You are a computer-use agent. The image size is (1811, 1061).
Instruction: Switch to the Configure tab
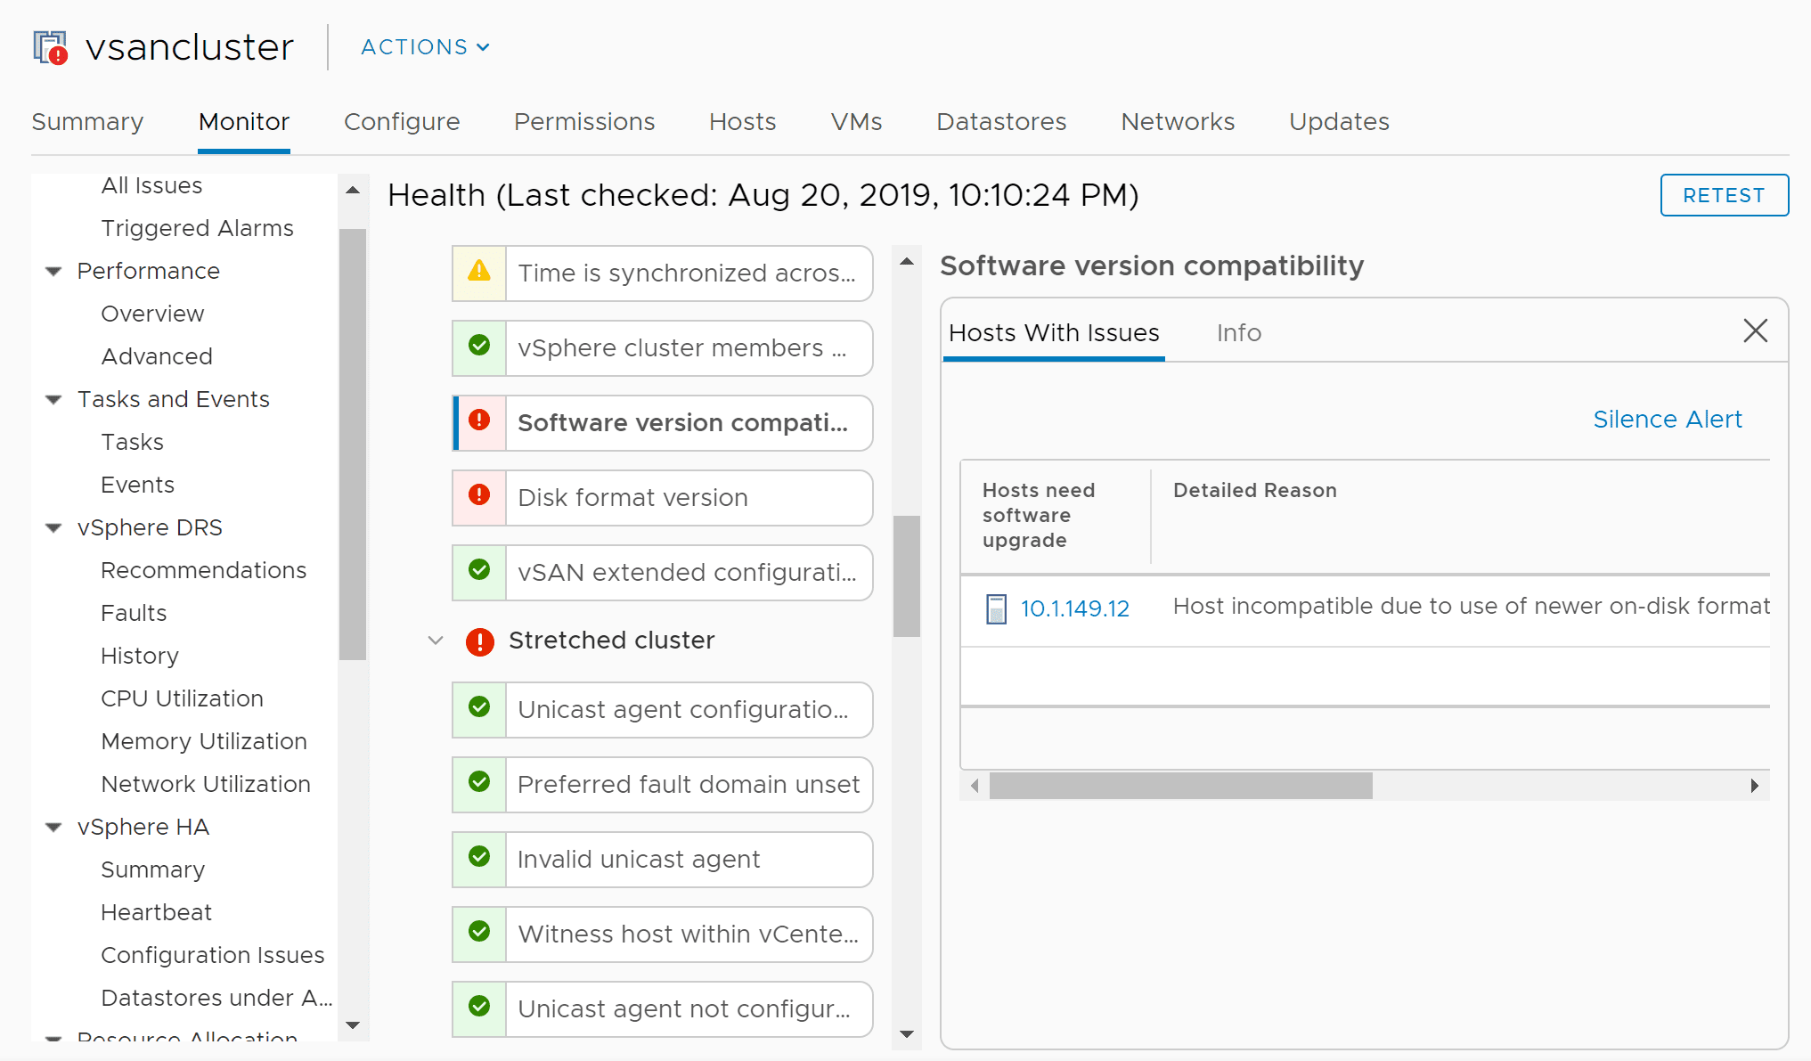[x=402, y=122]
